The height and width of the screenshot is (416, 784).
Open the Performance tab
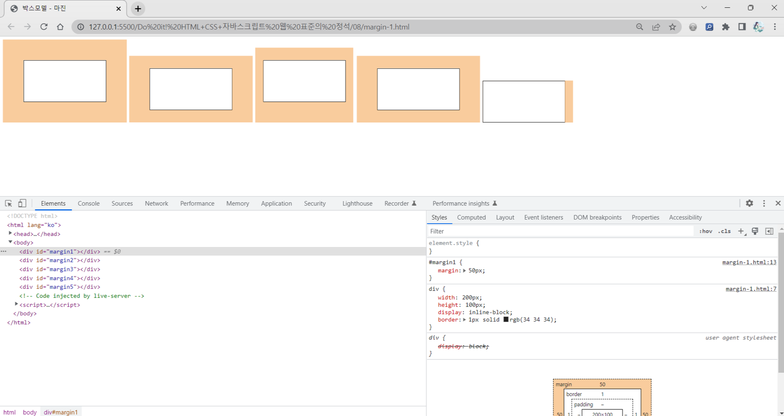197,203
